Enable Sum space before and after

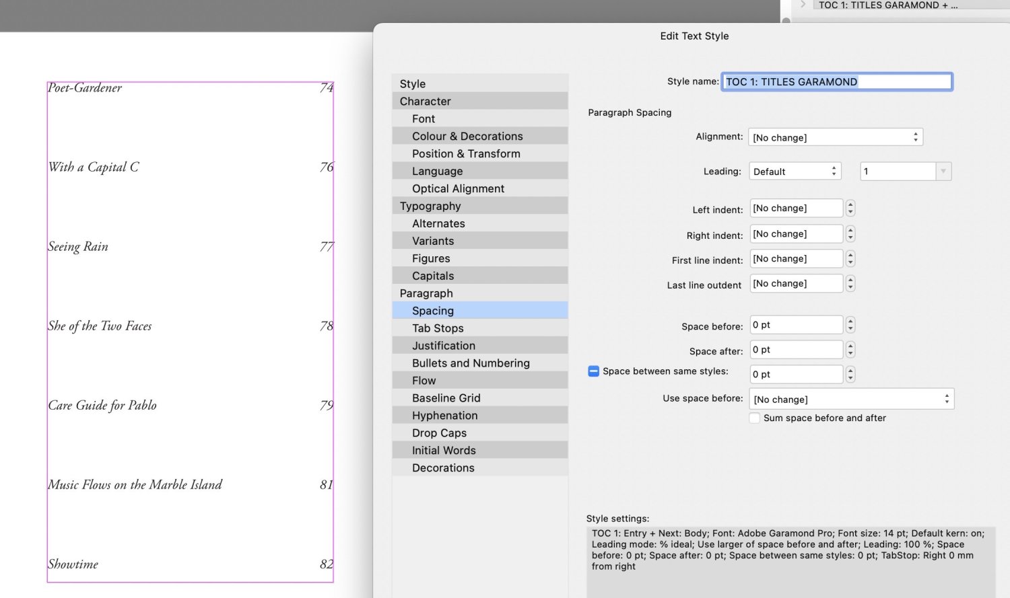[754, 418]
